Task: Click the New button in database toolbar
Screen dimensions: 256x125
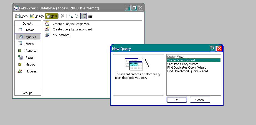Action: click(51, 16)
